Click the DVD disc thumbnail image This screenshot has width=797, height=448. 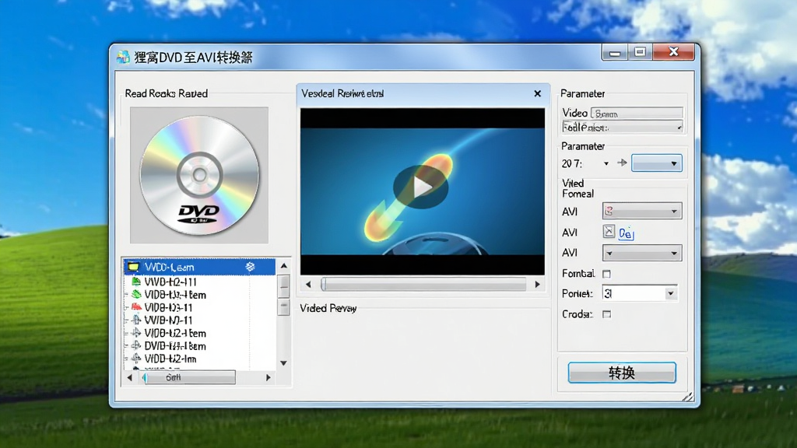click(199, 175)
